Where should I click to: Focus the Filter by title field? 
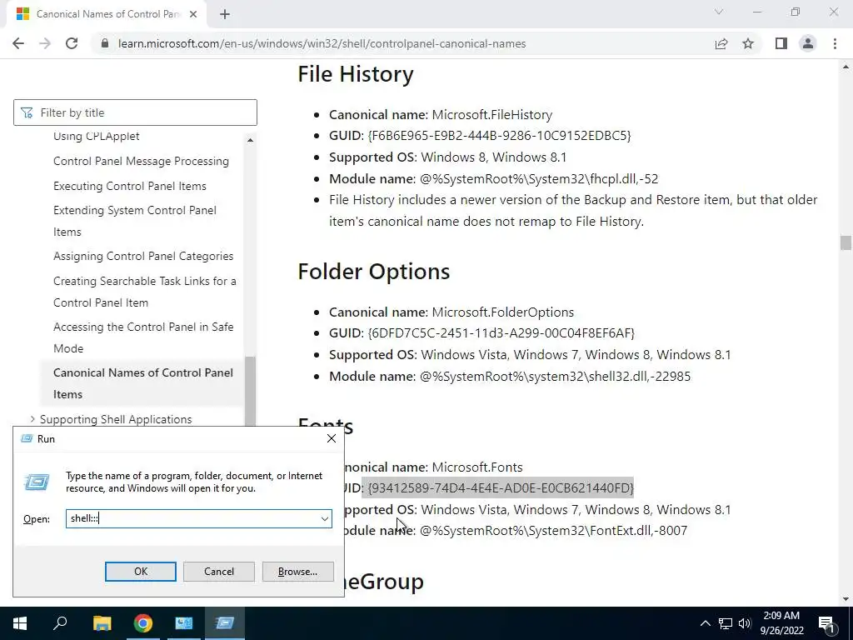point(136,112)
